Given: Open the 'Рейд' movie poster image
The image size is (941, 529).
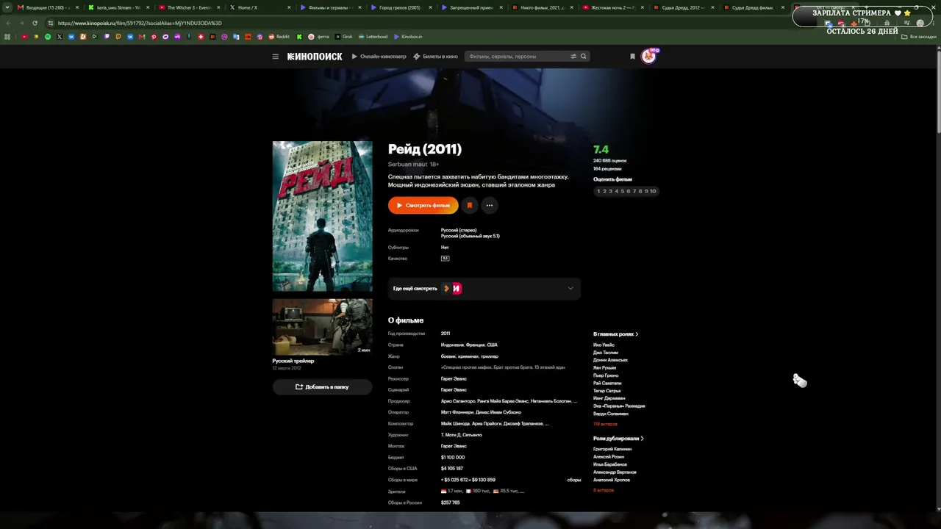Looking at the screenshot, I should point(323,216).
